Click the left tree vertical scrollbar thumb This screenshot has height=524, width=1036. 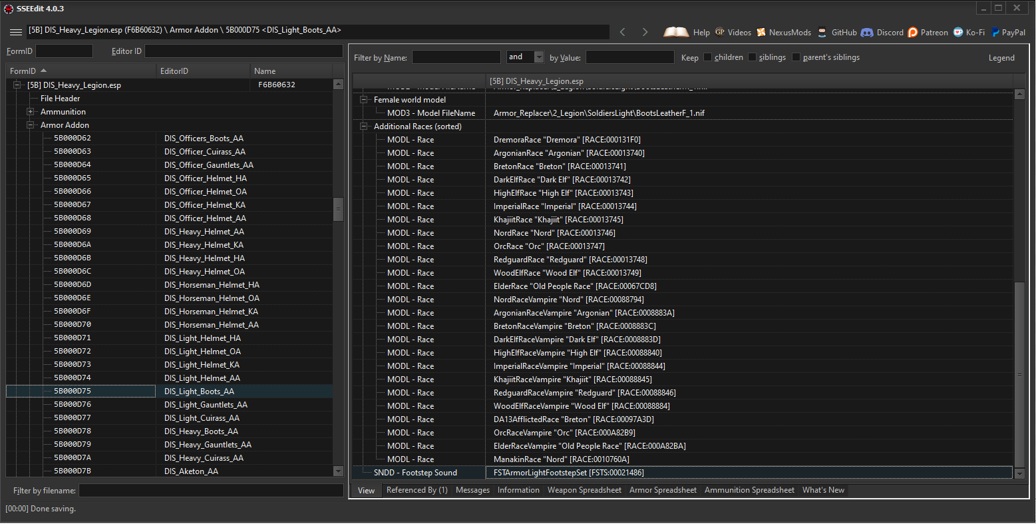338,209
